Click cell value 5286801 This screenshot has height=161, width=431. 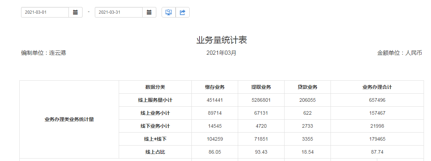[261, 100]
